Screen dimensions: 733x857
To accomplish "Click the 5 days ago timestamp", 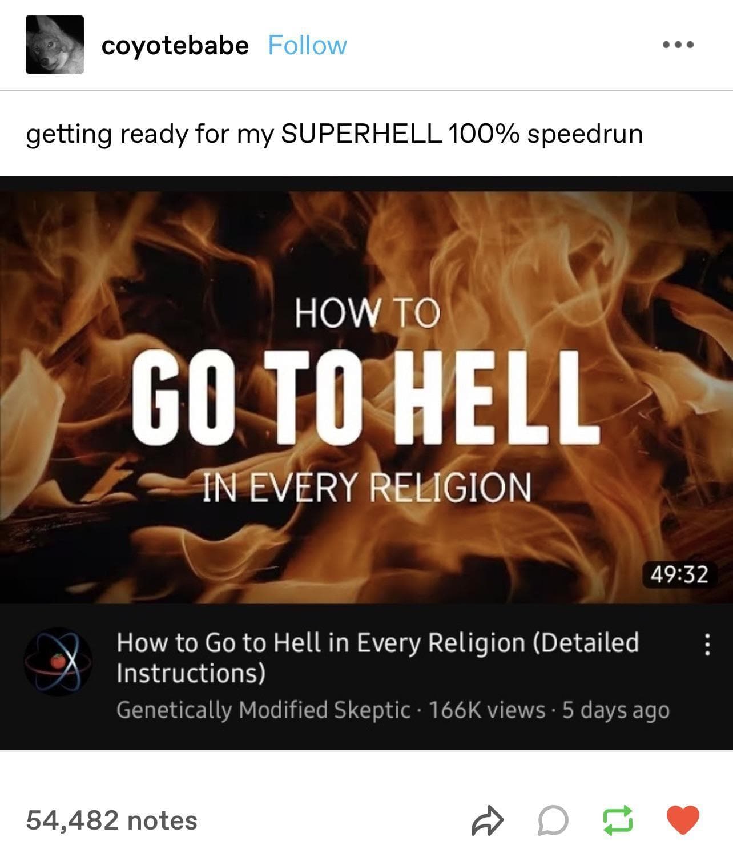I will click(615, 711).
